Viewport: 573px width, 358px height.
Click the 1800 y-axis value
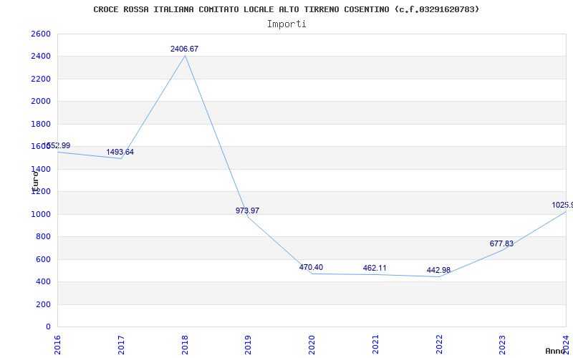[x=41, y=124]
